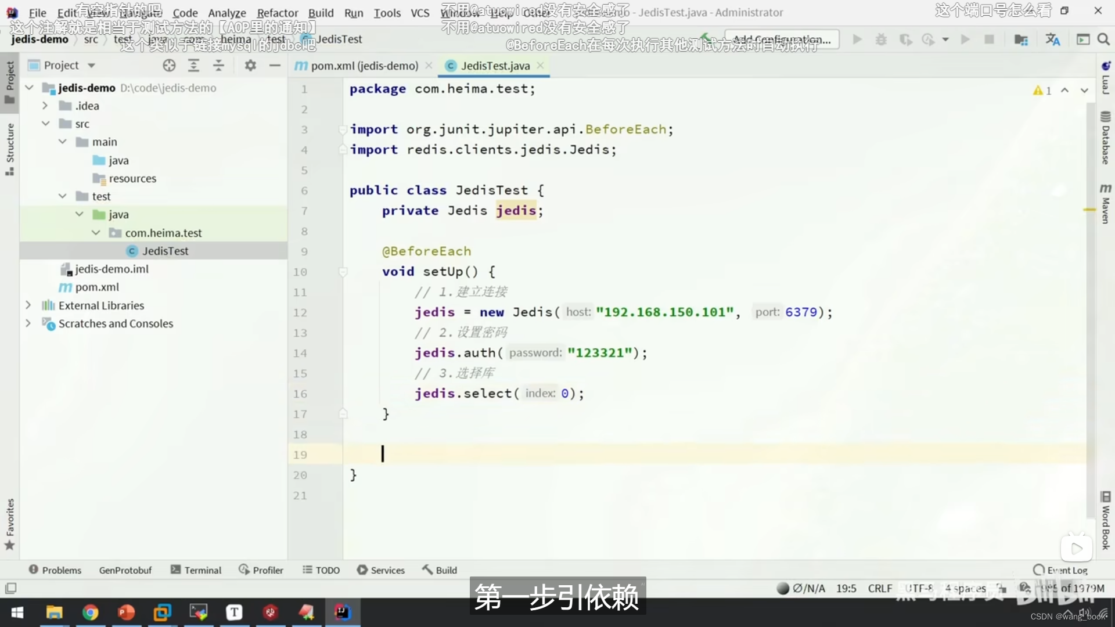Hide the Project tool window with minus icon
This screenshot has width=1115, height=627.
(275, 66)
